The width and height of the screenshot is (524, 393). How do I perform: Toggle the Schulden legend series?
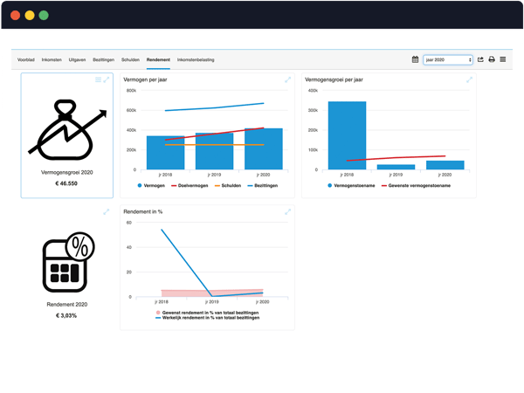click(228, 185)
